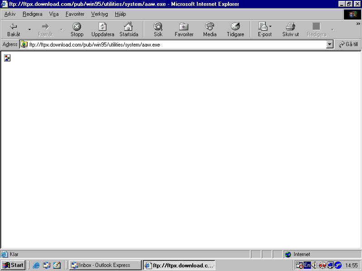Click the 14:55 system clock

coord(352,266)
